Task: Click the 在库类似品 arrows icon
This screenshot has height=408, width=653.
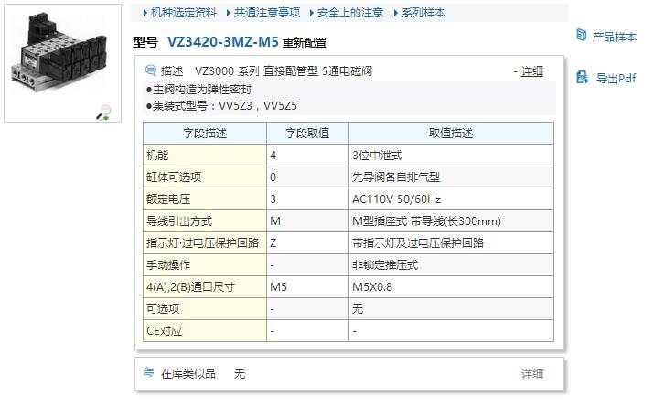Action: coord(149,373)
